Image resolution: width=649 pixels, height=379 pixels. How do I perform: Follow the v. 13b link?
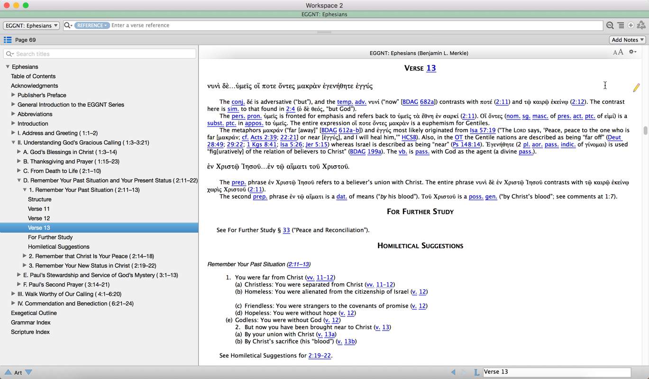pos(346,342)
